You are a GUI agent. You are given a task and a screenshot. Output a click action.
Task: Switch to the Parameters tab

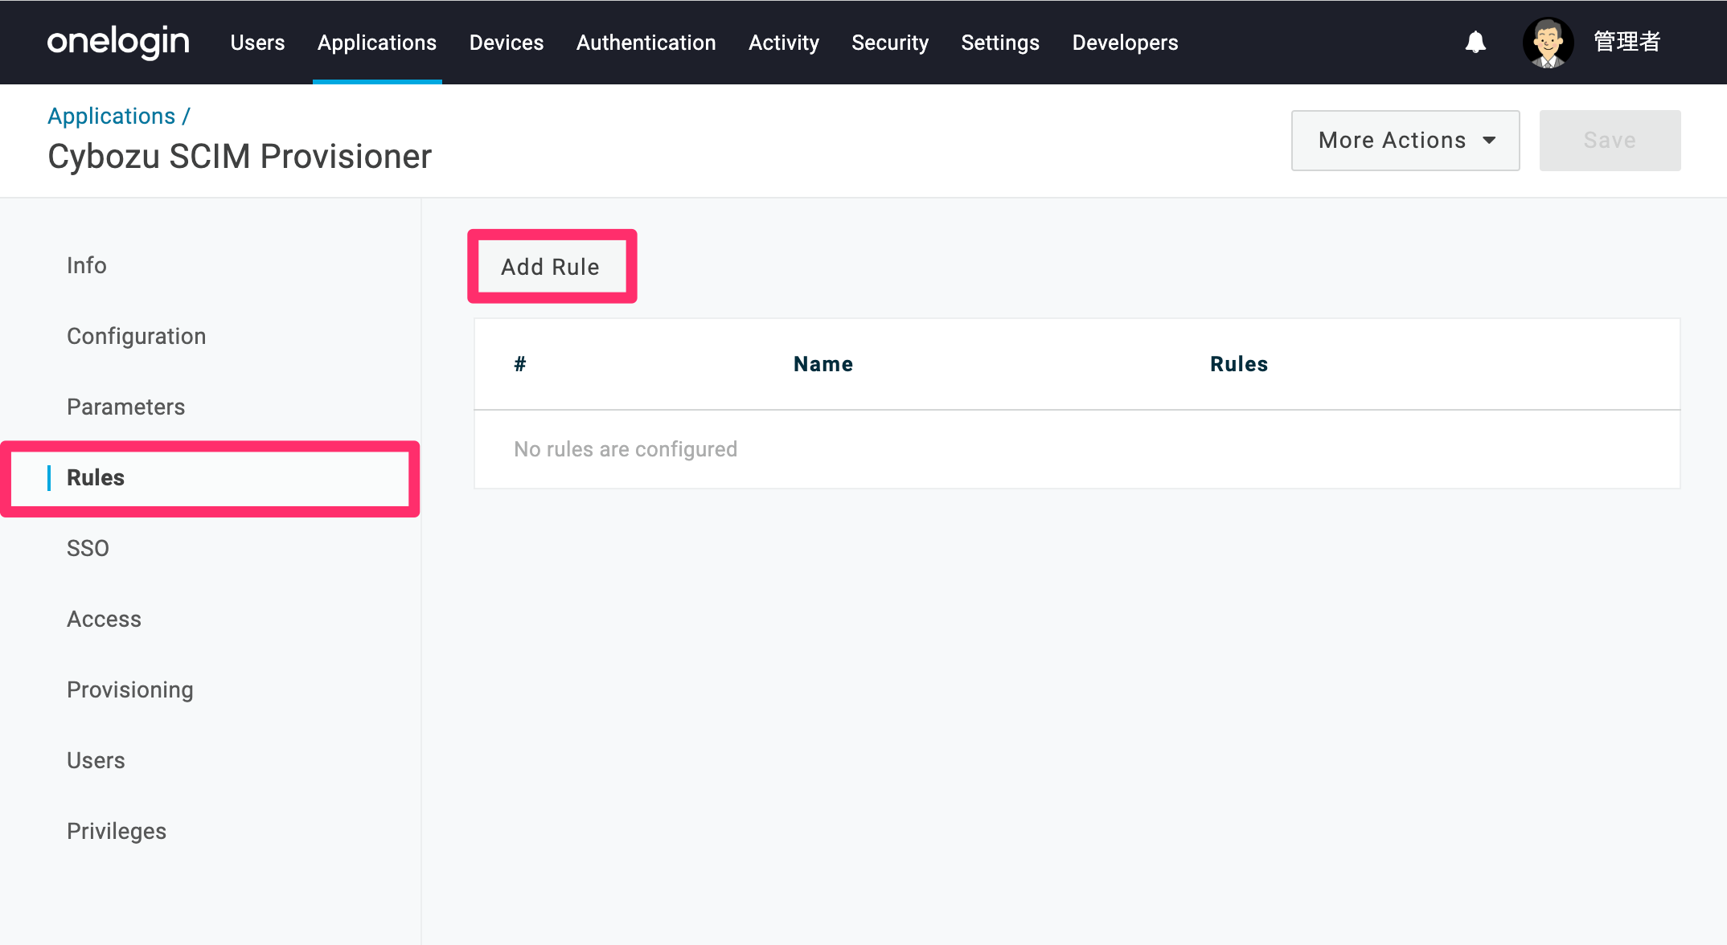125,407
